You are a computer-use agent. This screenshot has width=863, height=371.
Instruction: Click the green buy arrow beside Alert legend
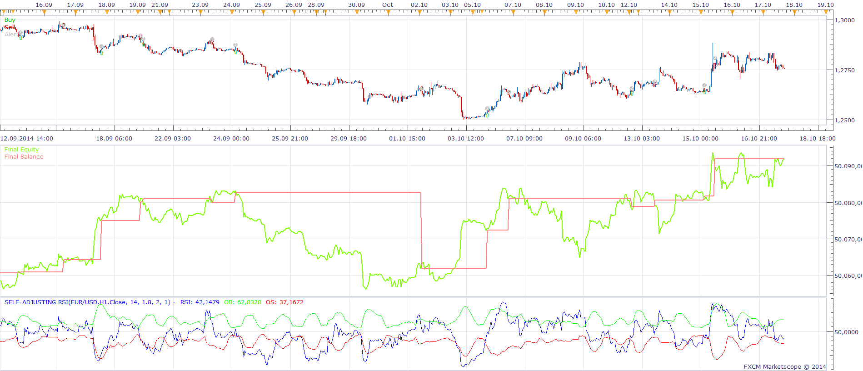click(x=21, y=38)
